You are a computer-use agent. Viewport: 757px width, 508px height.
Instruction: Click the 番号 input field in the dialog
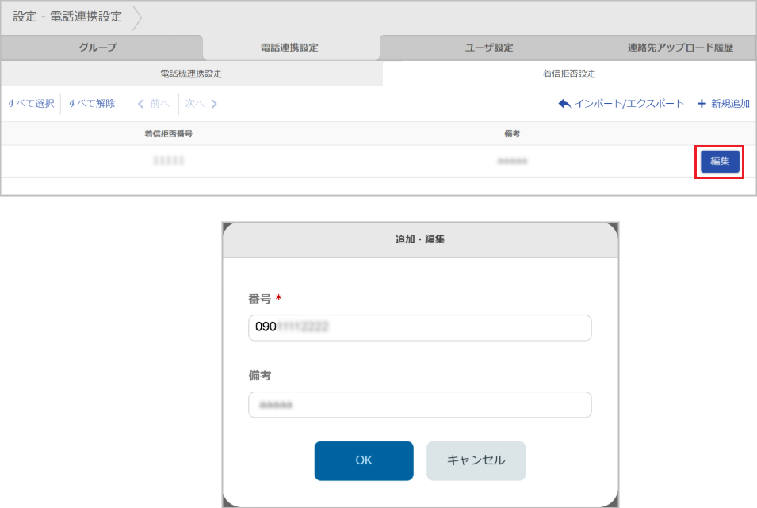[419, 327]
